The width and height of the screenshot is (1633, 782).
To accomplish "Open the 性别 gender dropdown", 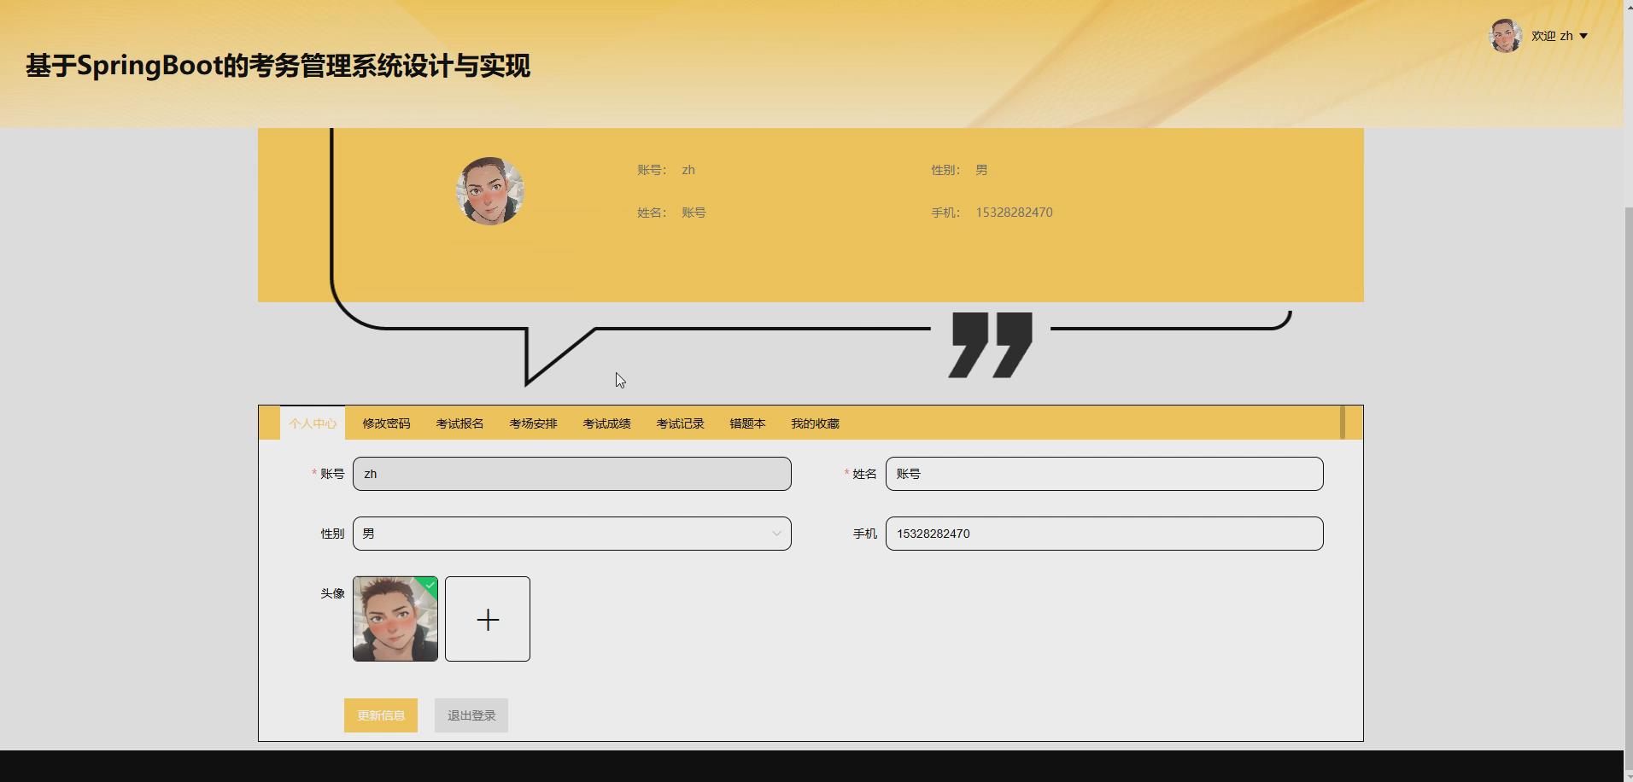I will click(x=571, y=533).
